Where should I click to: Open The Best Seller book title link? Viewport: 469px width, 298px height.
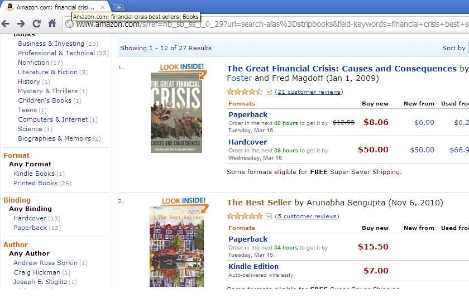pyautogui.click(x=259, y=203)
